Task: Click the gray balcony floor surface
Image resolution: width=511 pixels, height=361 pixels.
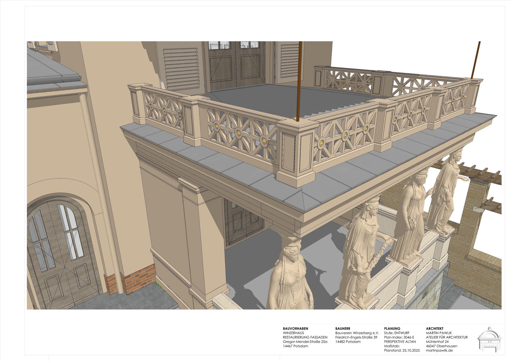Action: tap(271, 99)
